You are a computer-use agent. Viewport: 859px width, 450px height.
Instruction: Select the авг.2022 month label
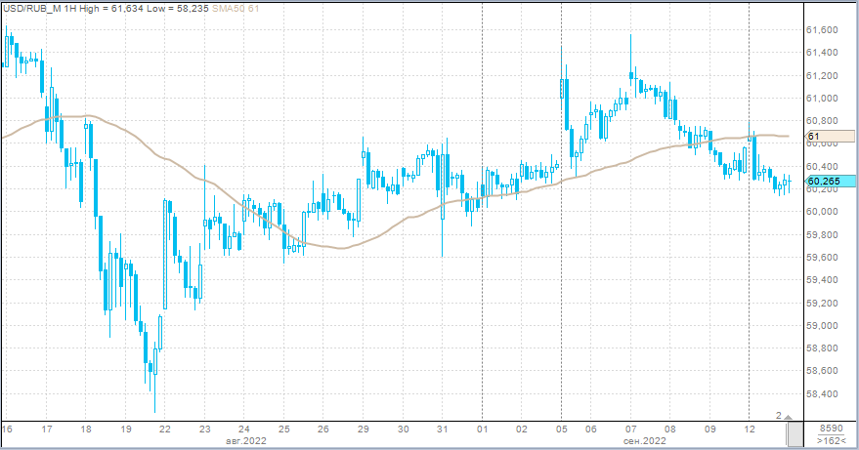click(x=244, y=441)
